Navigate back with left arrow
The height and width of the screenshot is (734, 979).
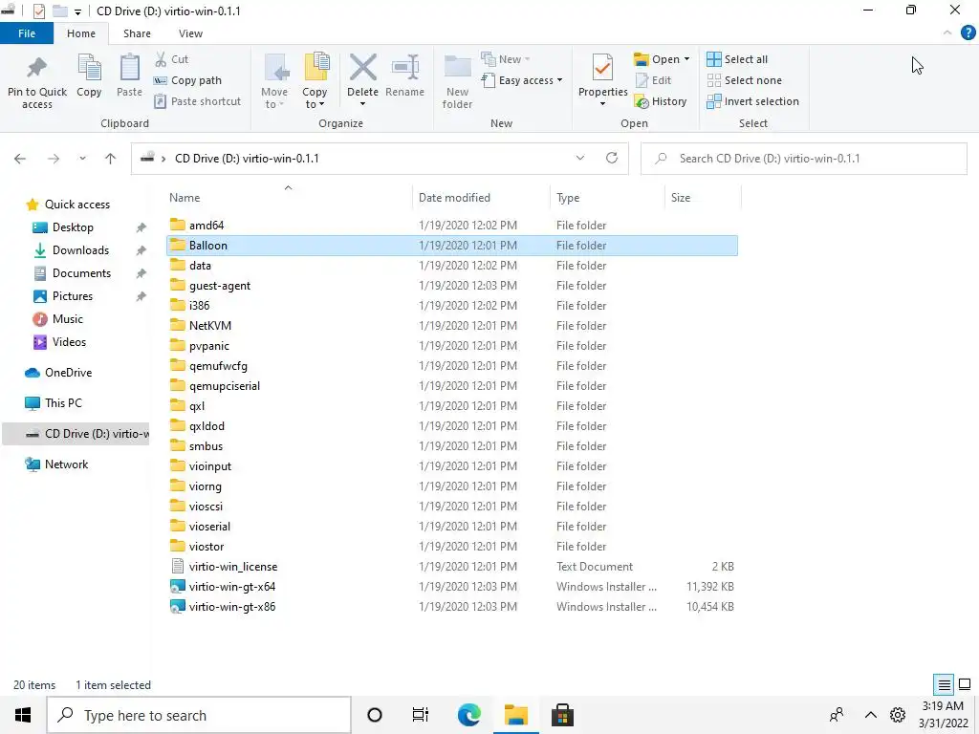(x=20, y=159)
